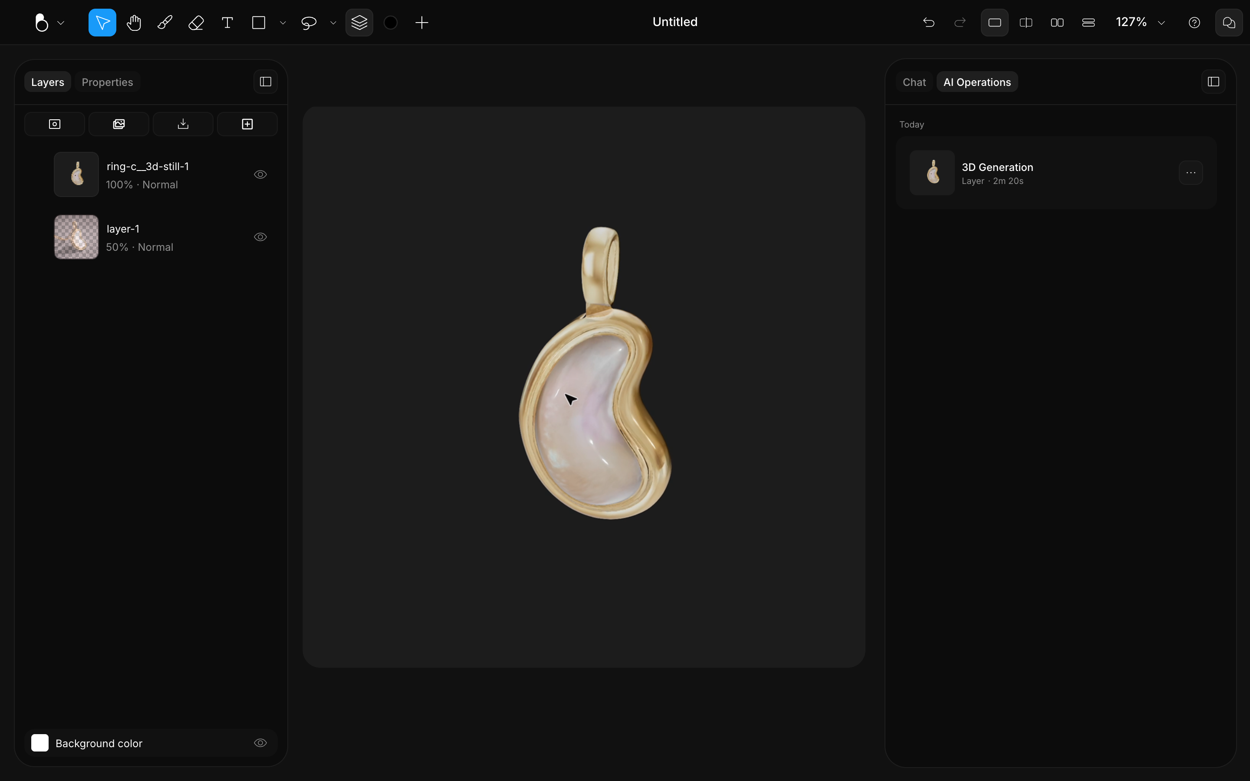Select the Brush tool

[x=165, y=23]
